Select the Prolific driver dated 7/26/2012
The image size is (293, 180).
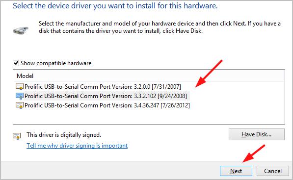click(x=107, y=105)
